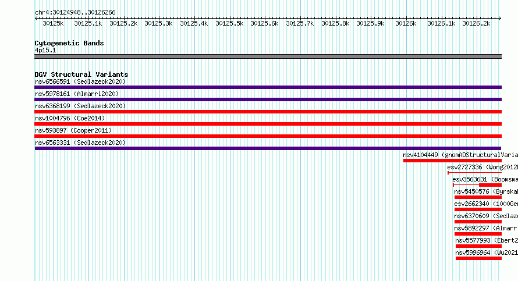The width and height of the screenshot is (518, 281).
Task: Click the 30125k ruler tick label
Action: [53, 23]
